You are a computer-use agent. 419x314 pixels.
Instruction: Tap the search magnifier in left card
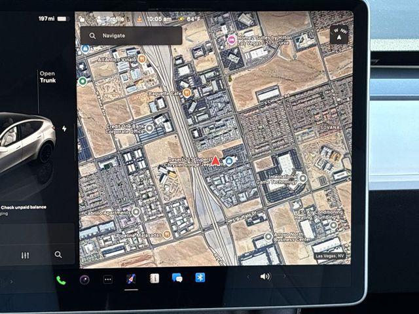tap(58, 254)
